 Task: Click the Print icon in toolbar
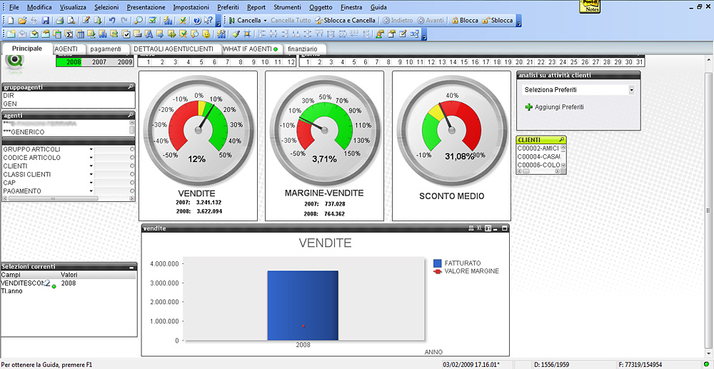[60, 21]
